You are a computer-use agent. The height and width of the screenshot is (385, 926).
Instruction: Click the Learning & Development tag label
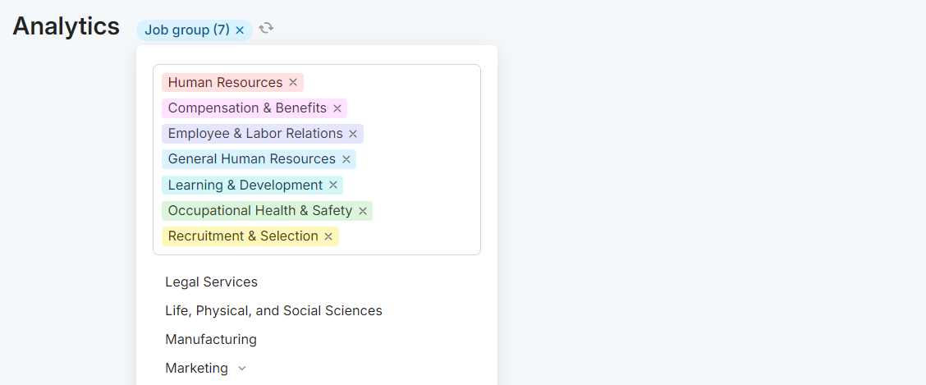click(245, 186)
